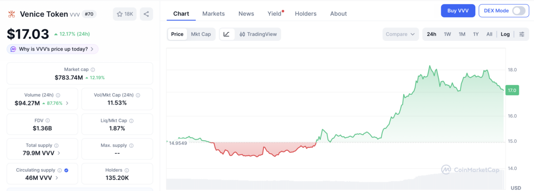Screen dimensions: 534x191
Task: Click the 17.0 current price label on chart
Action: [x=512, y=90]
